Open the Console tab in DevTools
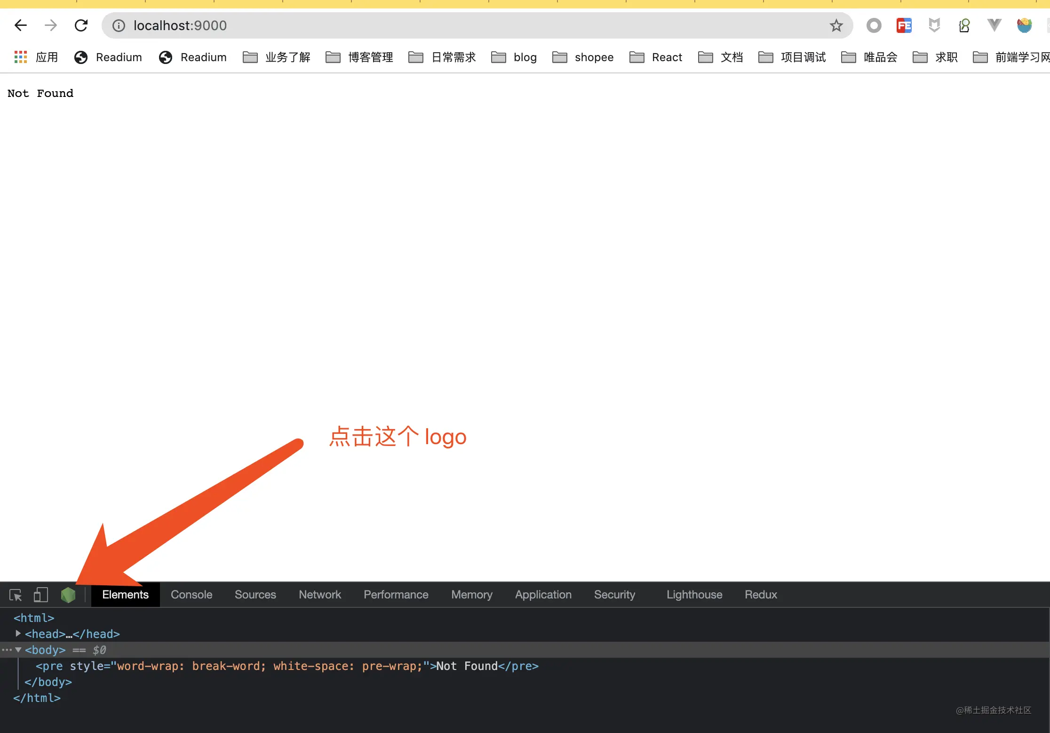 pos(191,594)
